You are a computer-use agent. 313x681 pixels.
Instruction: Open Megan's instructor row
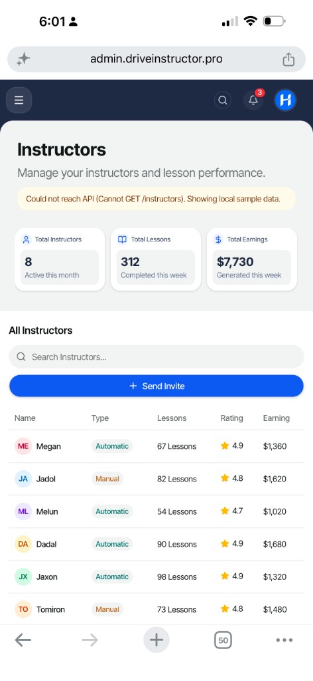[x=156, y=446]
